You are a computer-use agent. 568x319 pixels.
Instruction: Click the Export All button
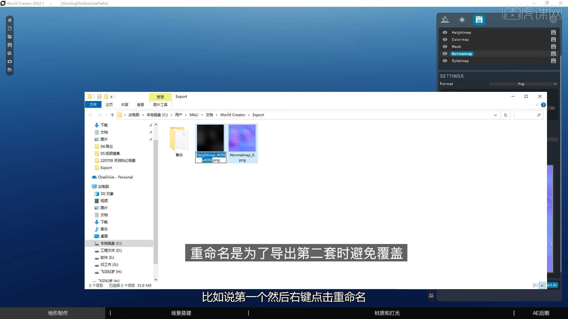(552, 285)
